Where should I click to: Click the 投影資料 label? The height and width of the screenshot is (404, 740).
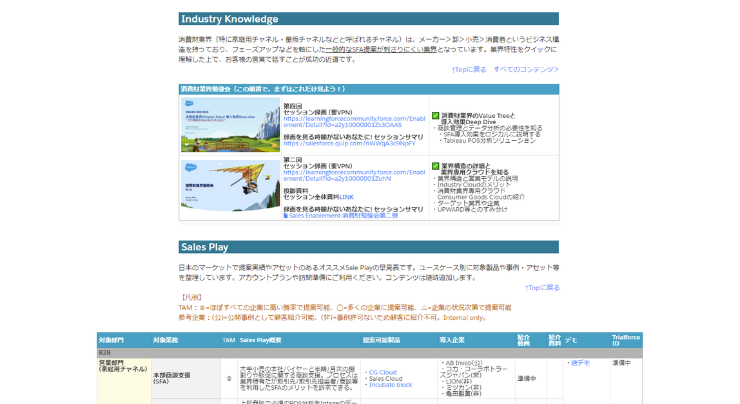[x=295, y=190]
